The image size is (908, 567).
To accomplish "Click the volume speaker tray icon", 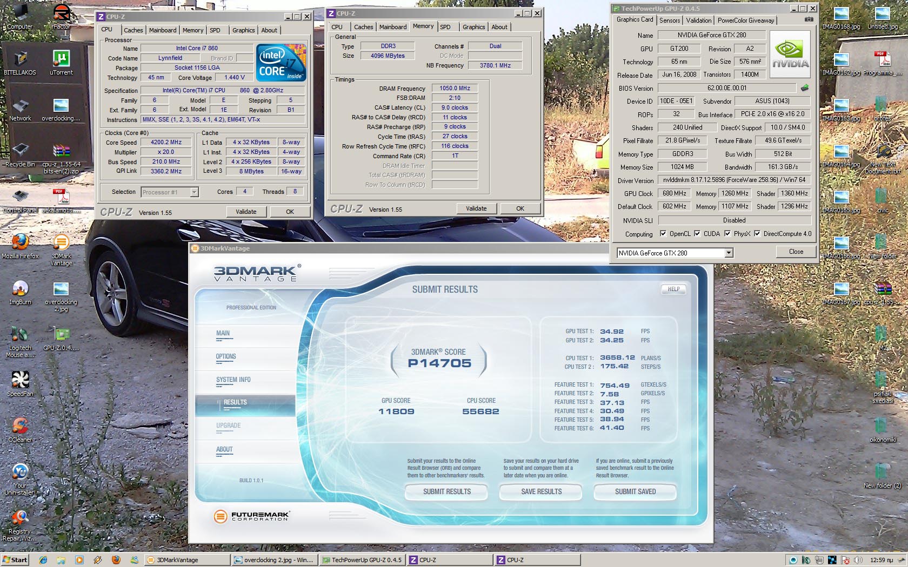I will pos(858,560).
